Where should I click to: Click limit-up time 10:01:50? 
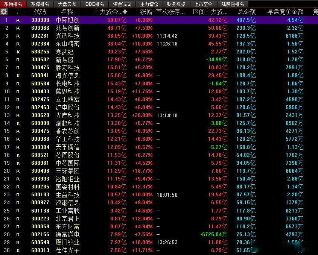click(x=167, y=195)
